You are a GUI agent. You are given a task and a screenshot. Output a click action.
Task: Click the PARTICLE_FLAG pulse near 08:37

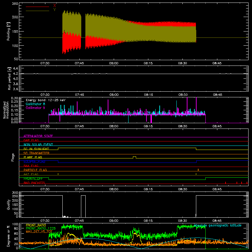coord(198,170)
